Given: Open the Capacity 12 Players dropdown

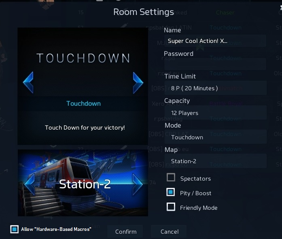Looking at the screenshot, I should (215, 113).
